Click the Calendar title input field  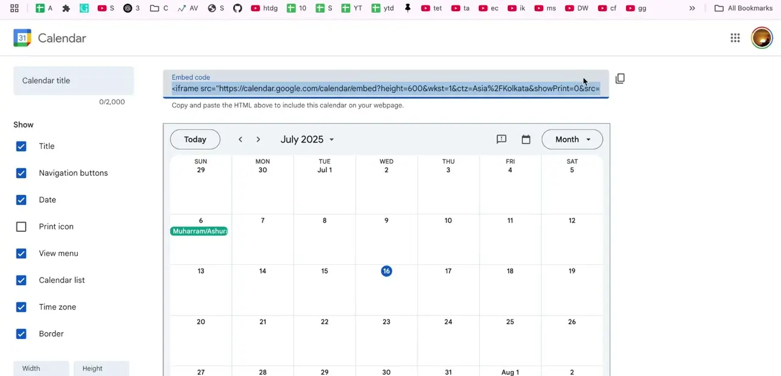coord(74,81)
